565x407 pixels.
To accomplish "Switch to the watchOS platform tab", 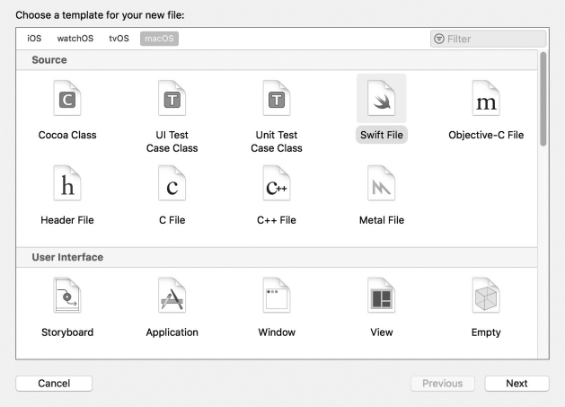I will (x=75, y=39).
